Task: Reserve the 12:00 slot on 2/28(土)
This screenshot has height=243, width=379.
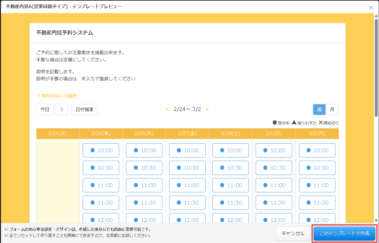Action: pos(230,219)
